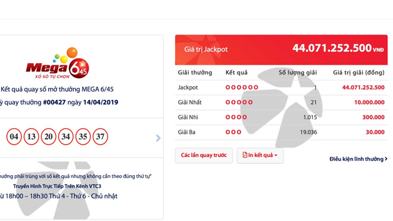The width and height of the screenshot is (393, 221).
Task: Click the 'Giá trị Jackpot' banner label
Action: (206, 49)
